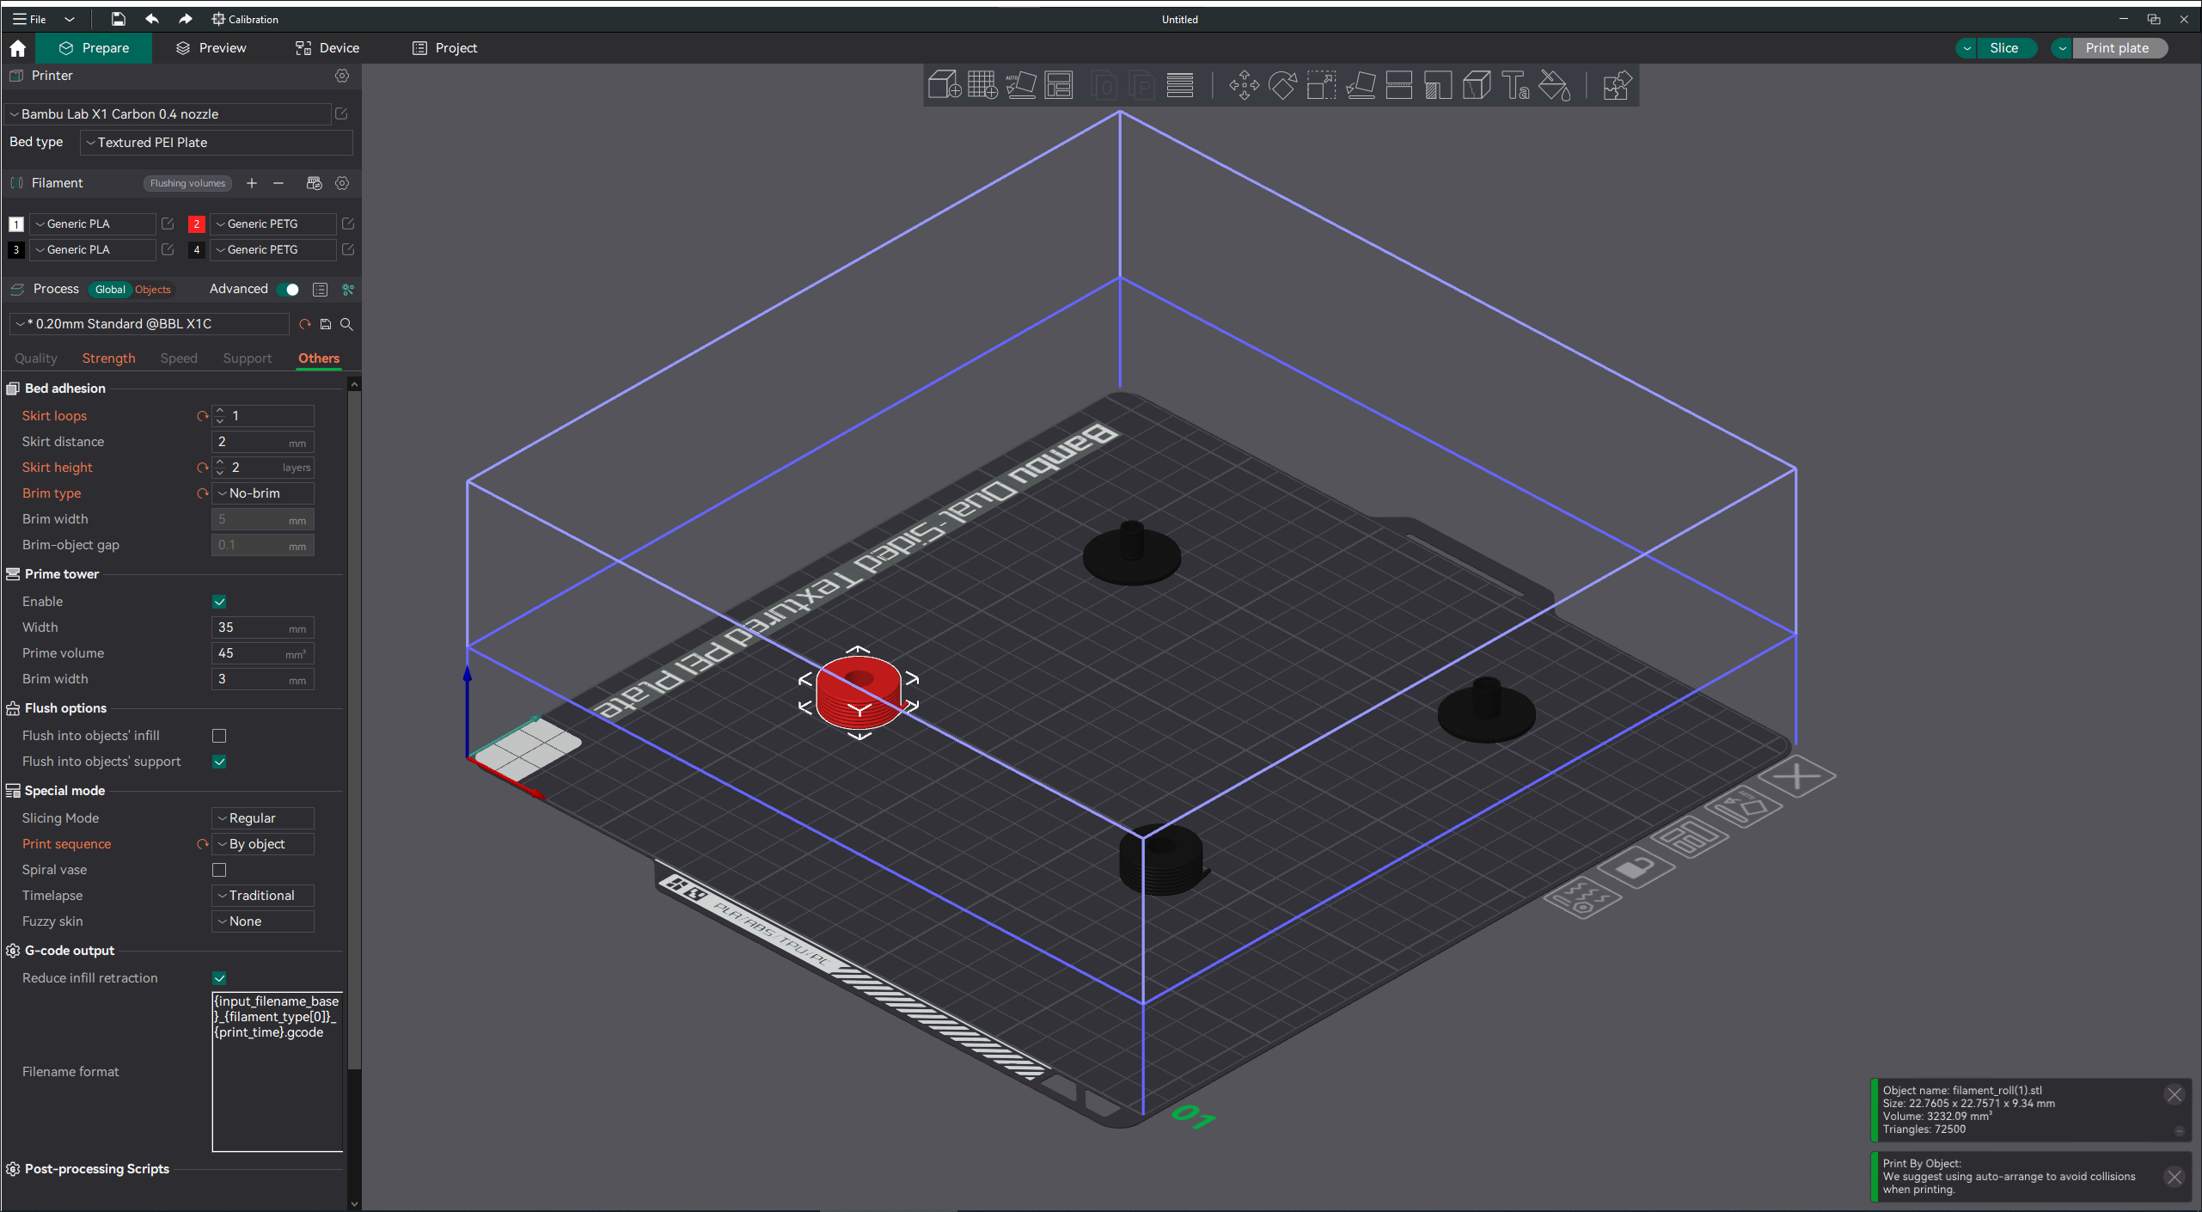The image size is (2202, 1212).
Task: Open the Print sequence dropdown
Action: pyautogui.click(x=263, y=844)
